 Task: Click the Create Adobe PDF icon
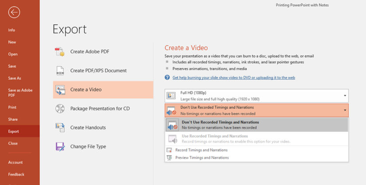click(60, 52)
